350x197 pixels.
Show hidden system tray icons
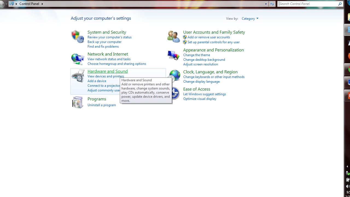coord(347,166)
